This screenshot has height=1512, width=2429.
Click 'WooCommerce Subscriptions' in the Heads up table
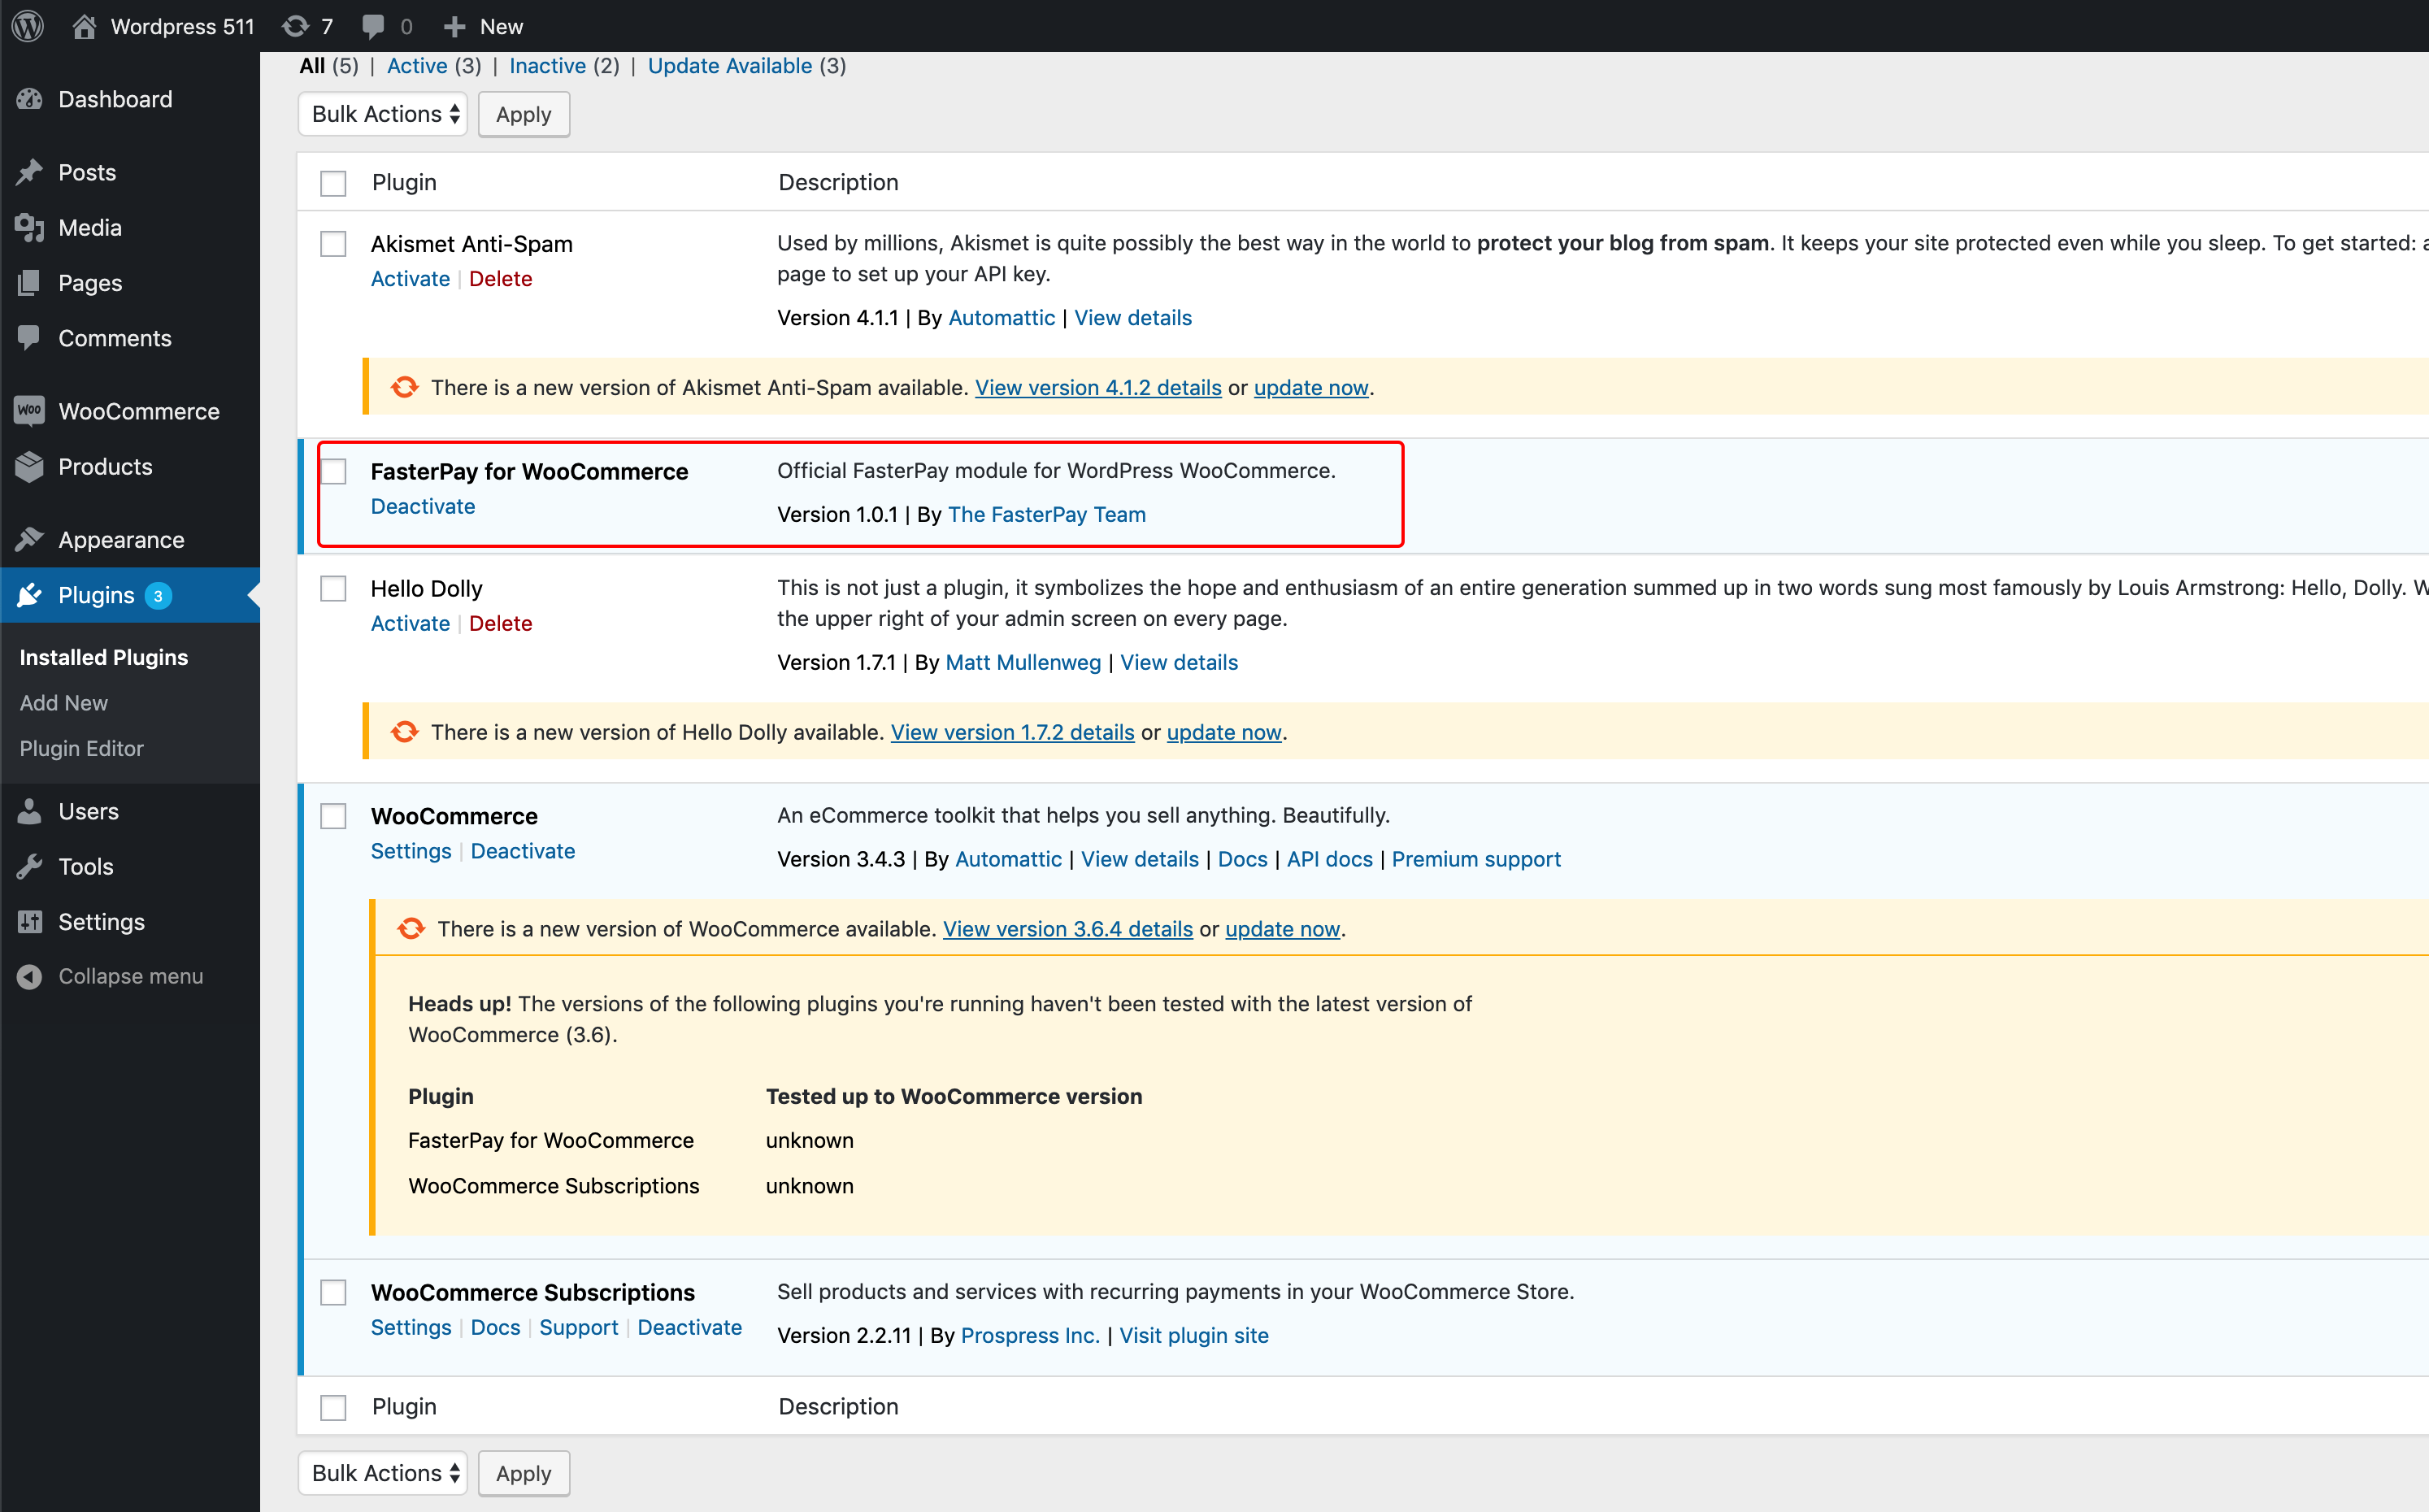click(x=554, y=1186)
